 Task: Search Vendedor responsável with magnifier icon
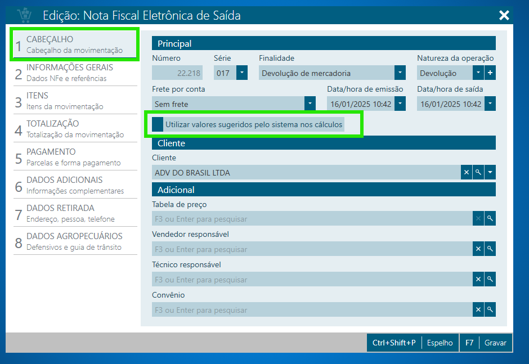[x=490, y=249]
